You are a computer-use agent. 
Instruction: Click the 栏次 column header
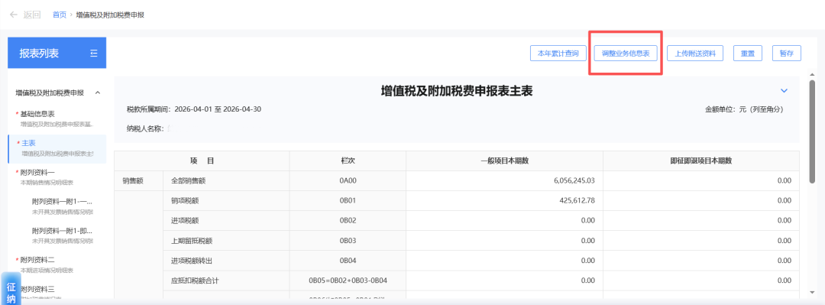point(348,161)
